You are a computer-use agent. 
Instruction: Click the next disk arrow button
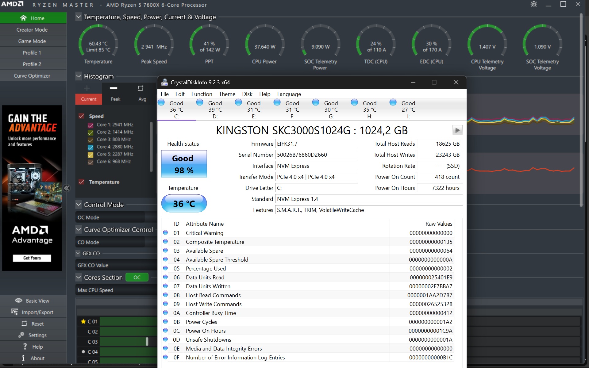[x=457, y=130]
